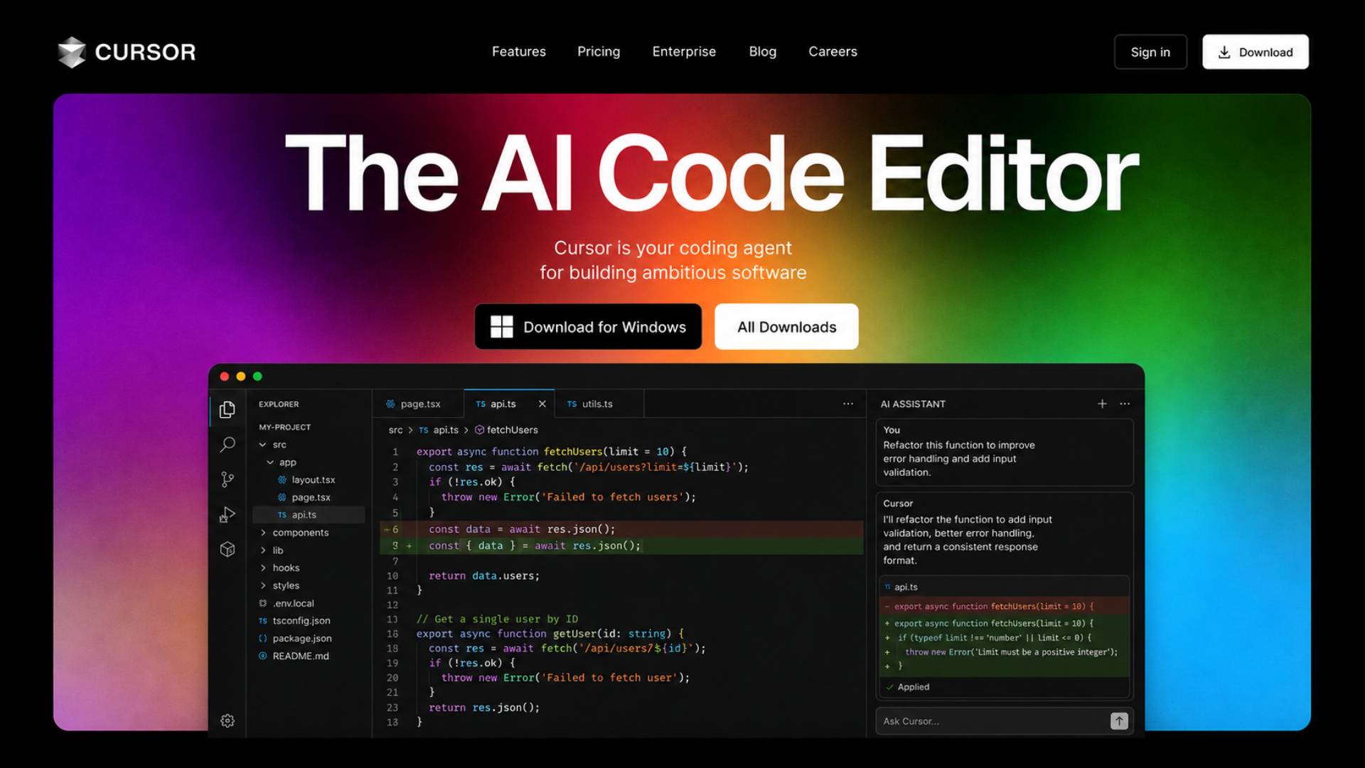
Task: Click the README.md file icon
Action: pos(263,656)
